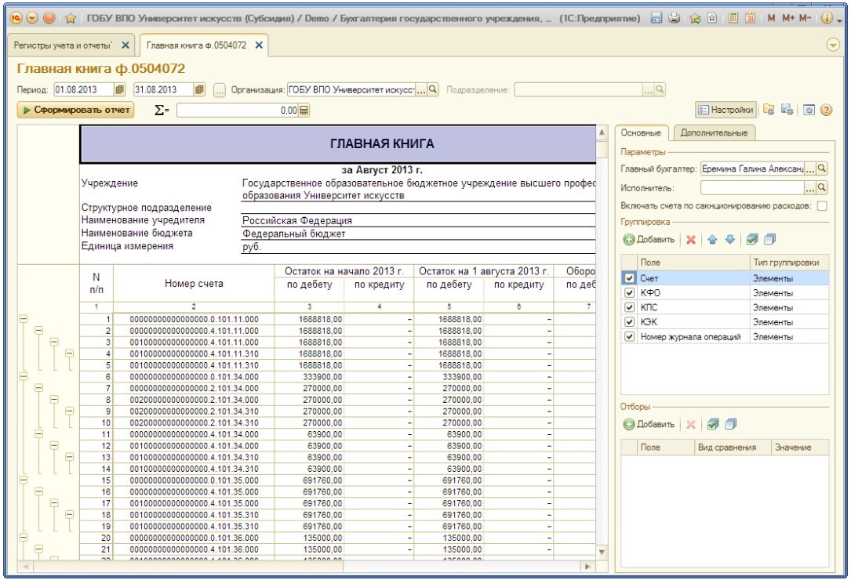Click the Настройки button
The height and width of the screenshot is (580, 851).
coord(726,111)
